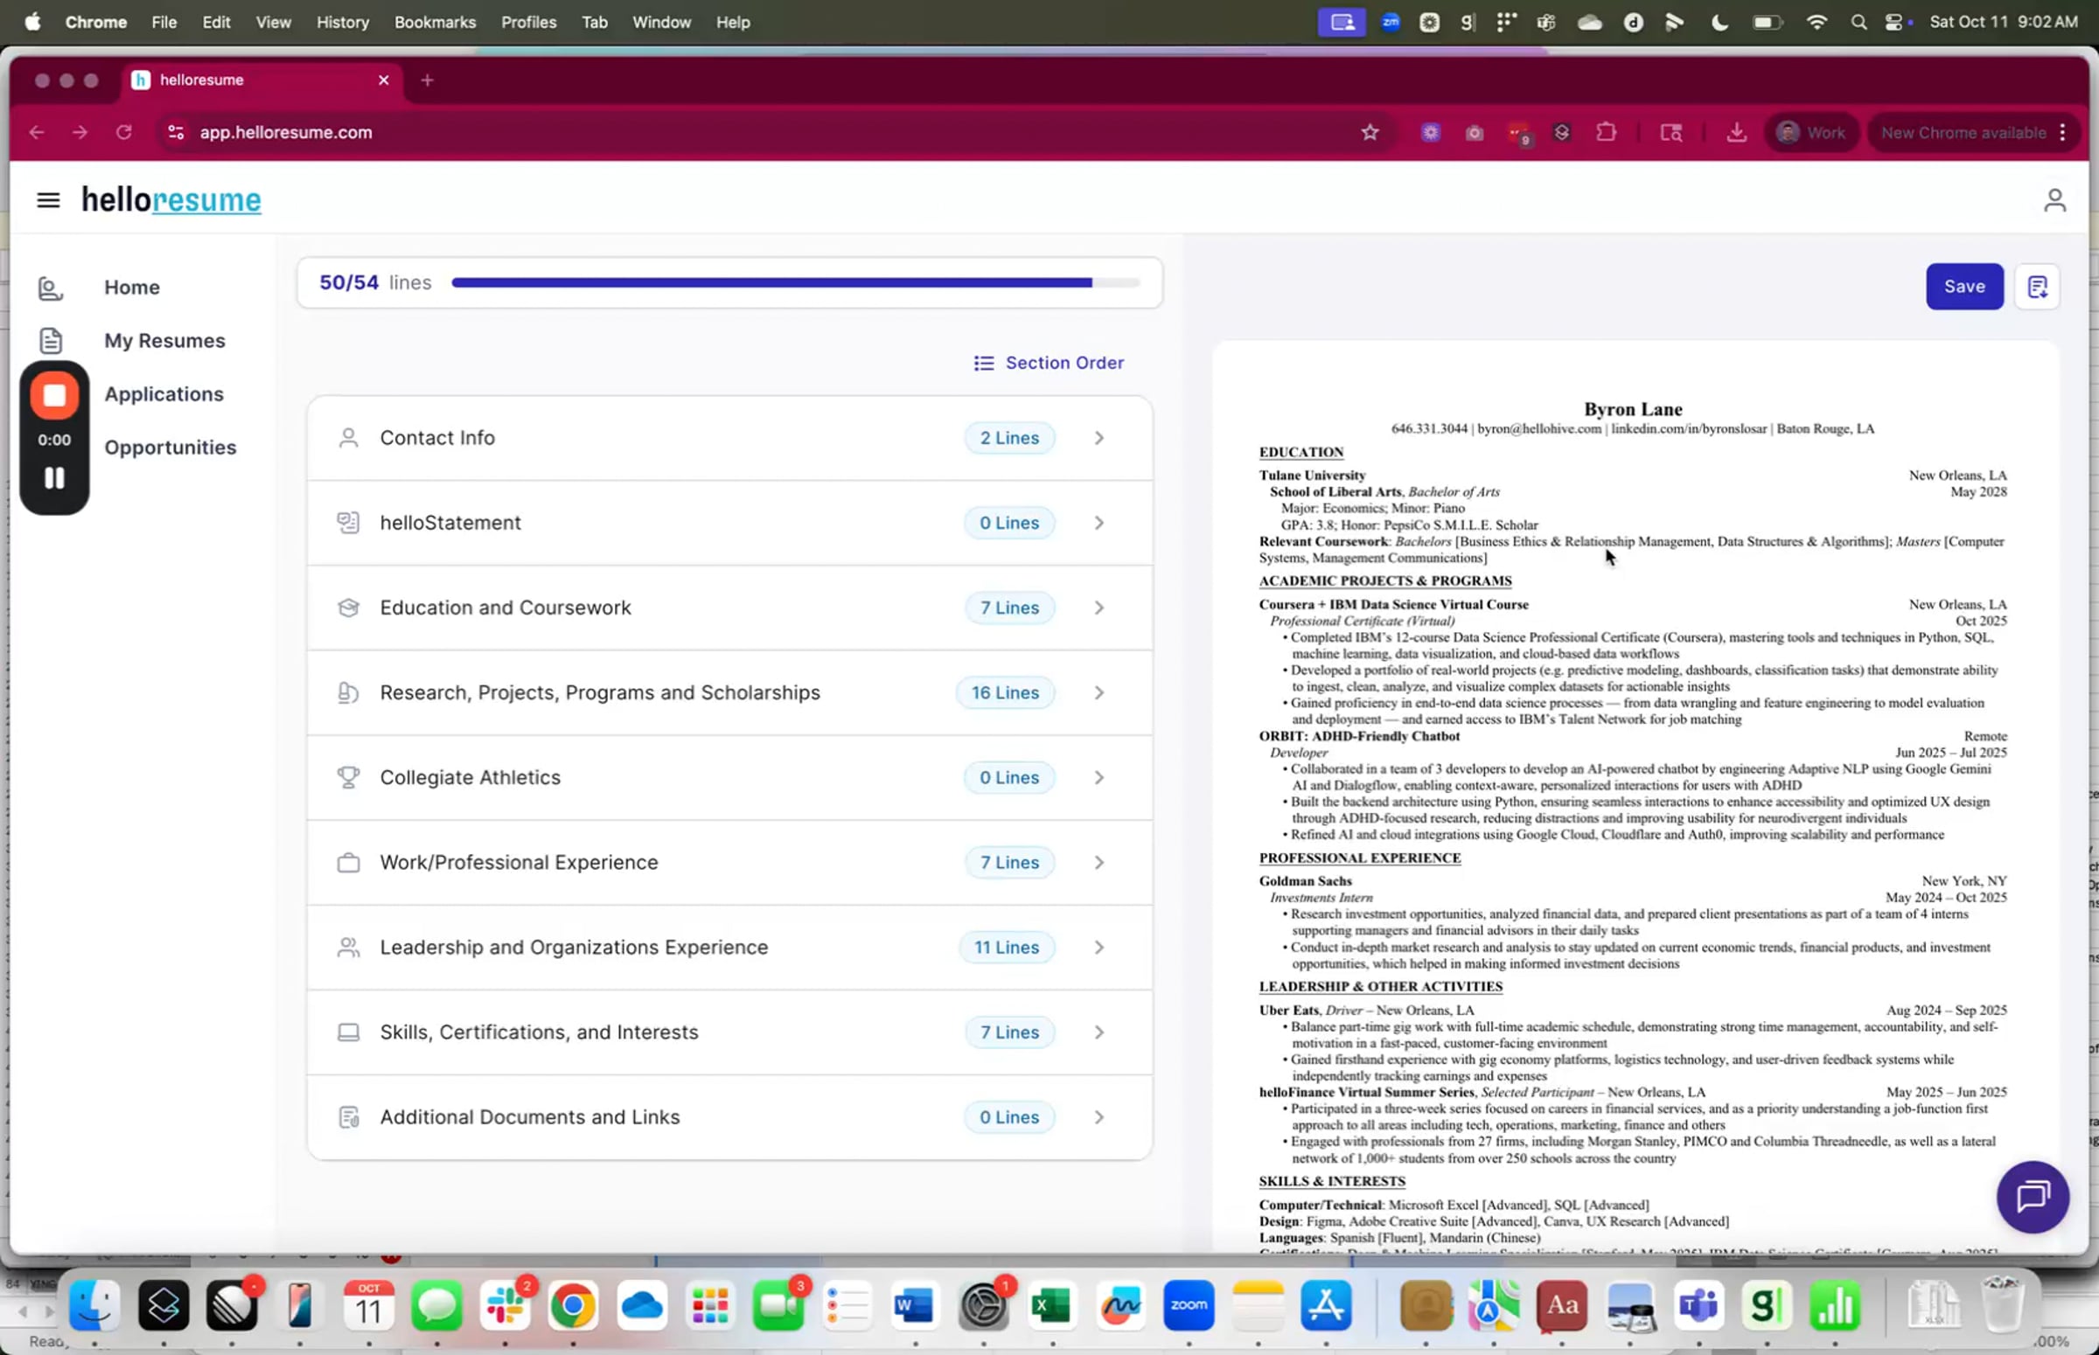
Task: Click the user profile icon at top right
Action: (2054, 200)
